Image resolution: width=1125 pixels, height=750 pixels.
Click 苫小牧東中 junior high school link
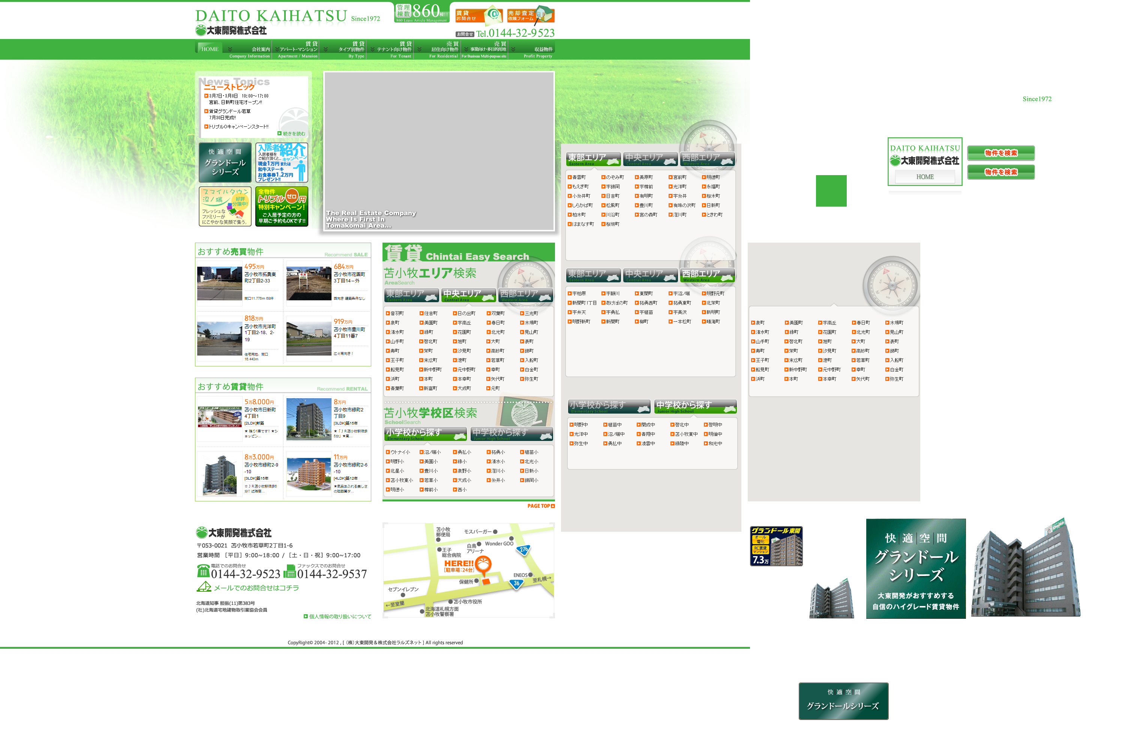coord(684,434)
